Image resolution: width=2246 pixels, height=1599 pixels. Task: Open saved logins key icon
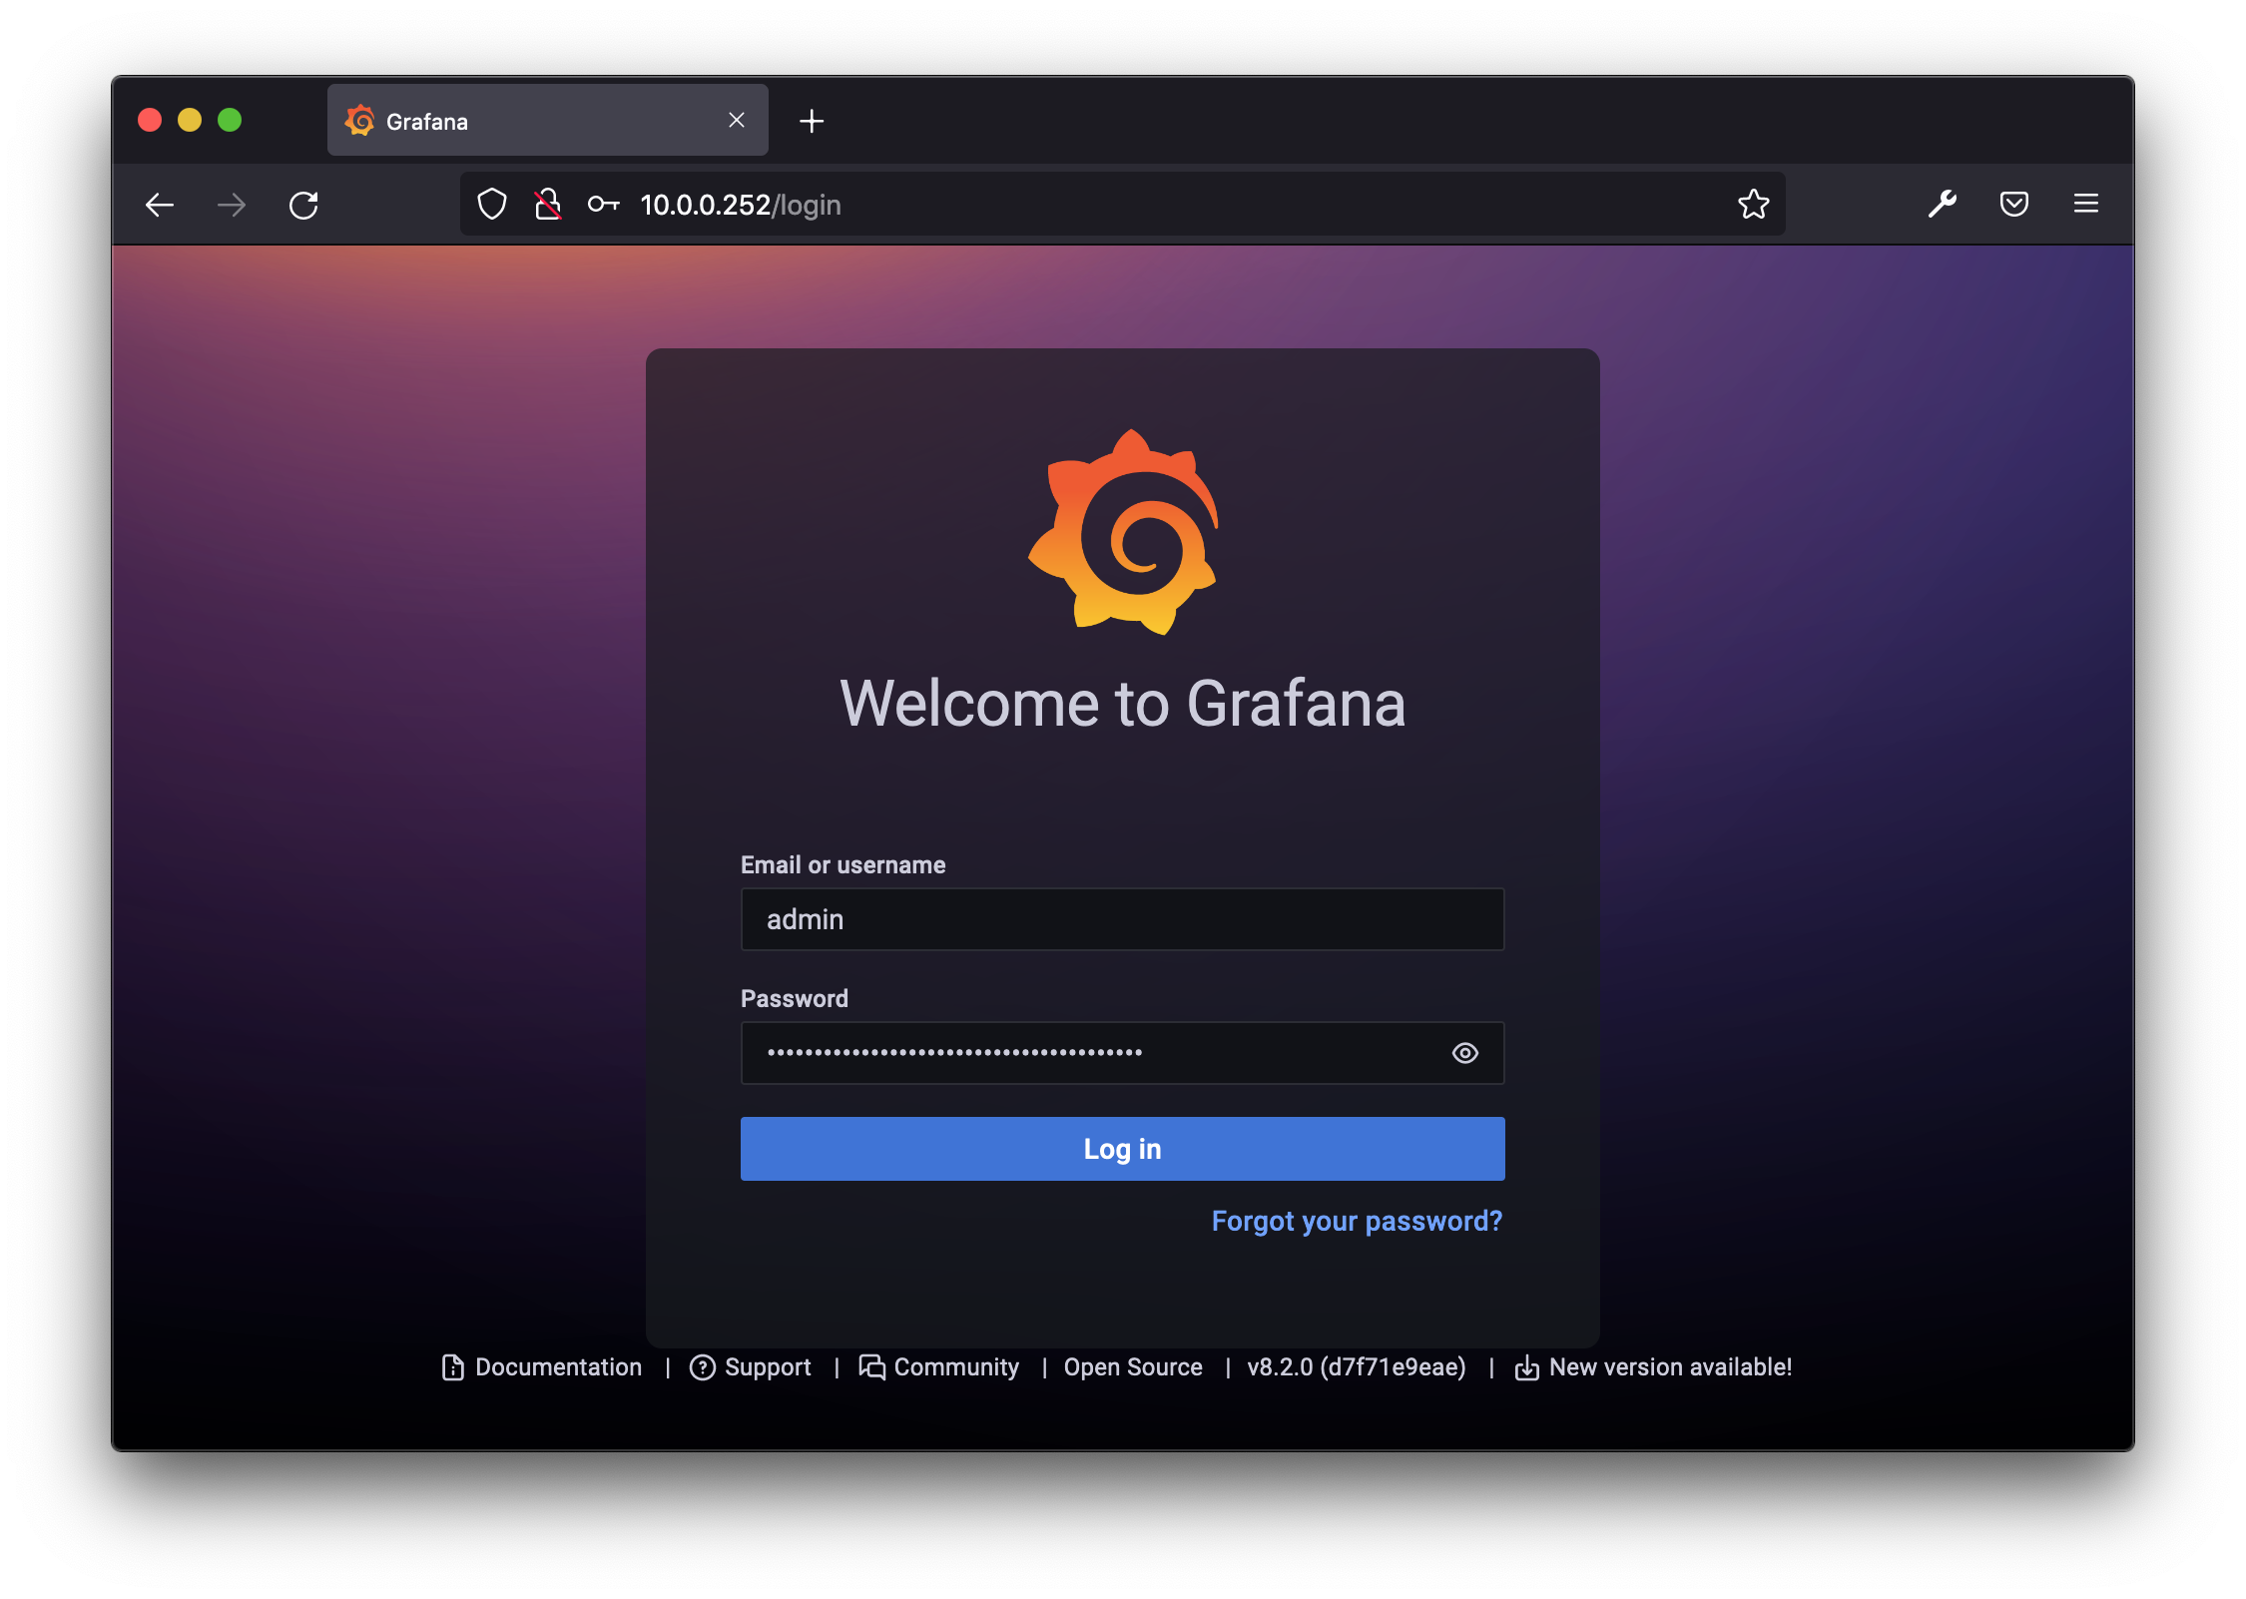click(603, 205)
